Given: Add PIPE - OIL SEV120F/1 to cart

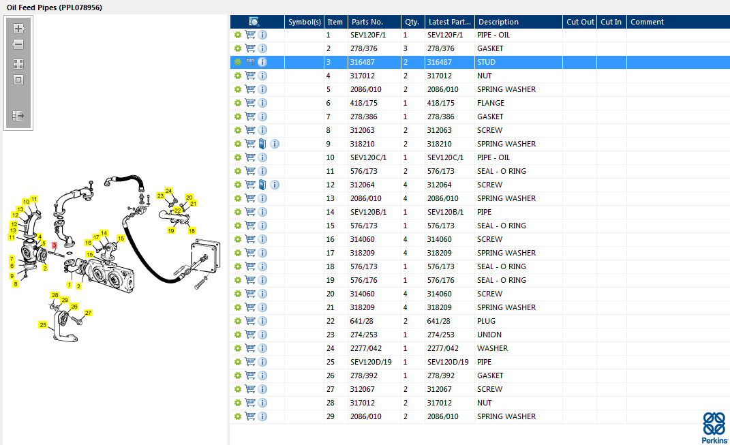Looking at the screenshot, I should 250,35.
